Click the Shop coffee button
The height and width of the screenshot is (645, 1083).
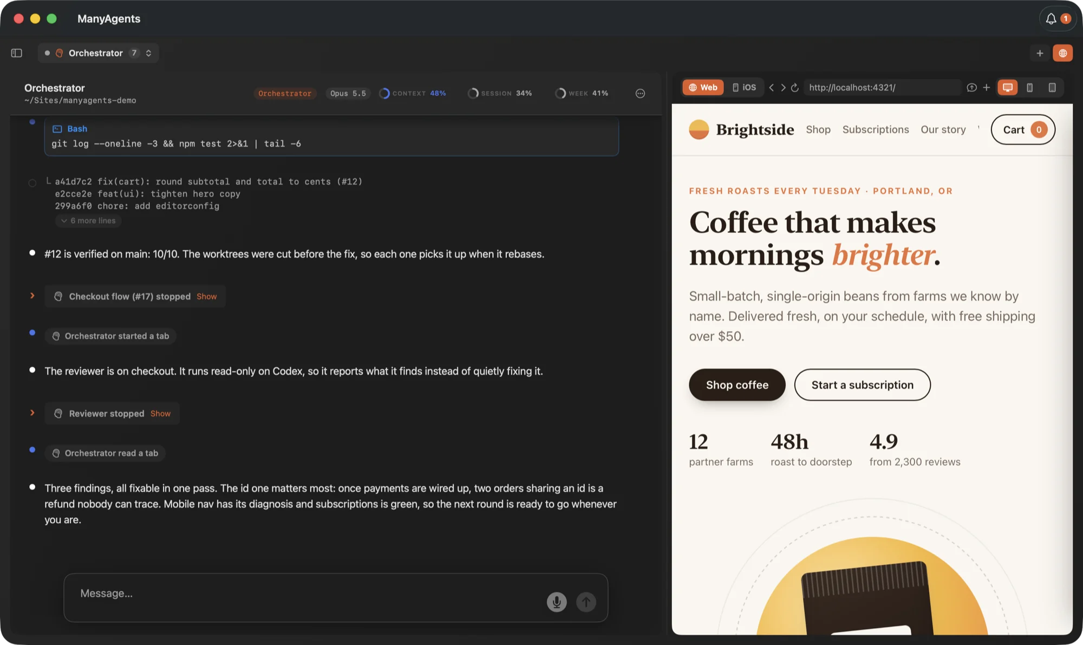[737, 385]
